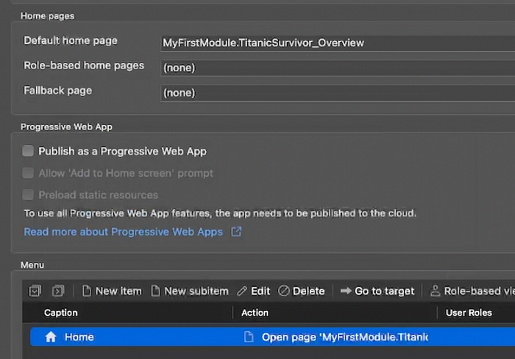Enable Publish as a Progressive Web App
Screen dimensions: 515x359
[28, 151]
